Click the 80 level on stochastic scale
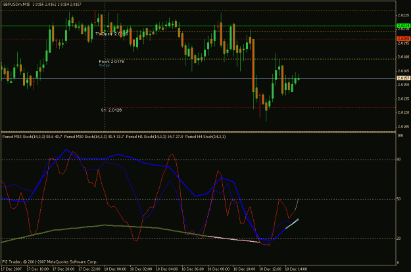The width and height of the screenshot is (411, 272). [399, 159]
